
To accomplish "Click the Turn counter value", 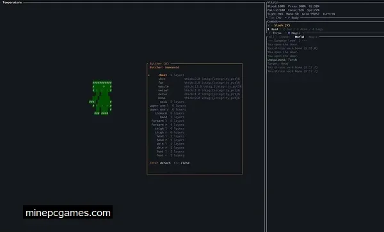I will tap(329, 14).
